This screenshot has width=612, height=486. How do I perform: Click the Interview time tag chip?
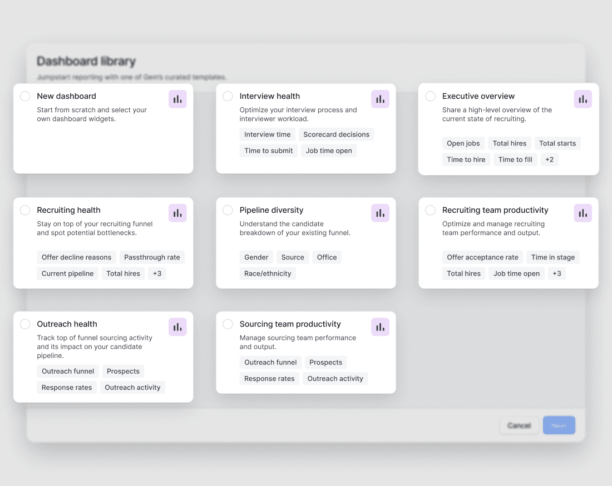point(267,134)
